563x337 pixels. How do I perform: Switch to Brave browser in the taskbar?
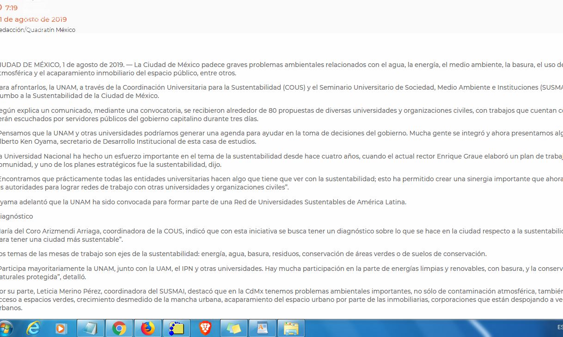click(205, 329)
